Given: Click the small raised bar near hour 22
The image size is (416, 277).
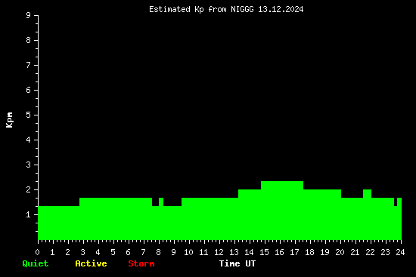Looking at the screenshot, I should coord(367,214).
